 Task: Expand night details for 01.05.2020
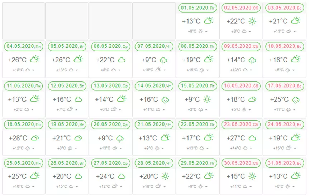point(206,31)
